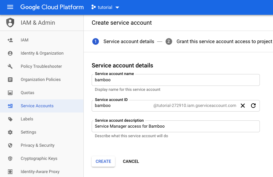Click the Cryptographic Keys shield icon
Viewport: 273px width, 177px height.
10,159
